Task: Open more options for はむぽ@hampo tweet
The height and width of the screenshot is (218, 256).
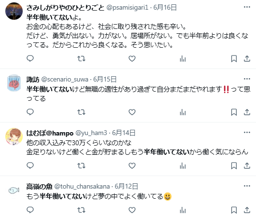Action: 247,133
